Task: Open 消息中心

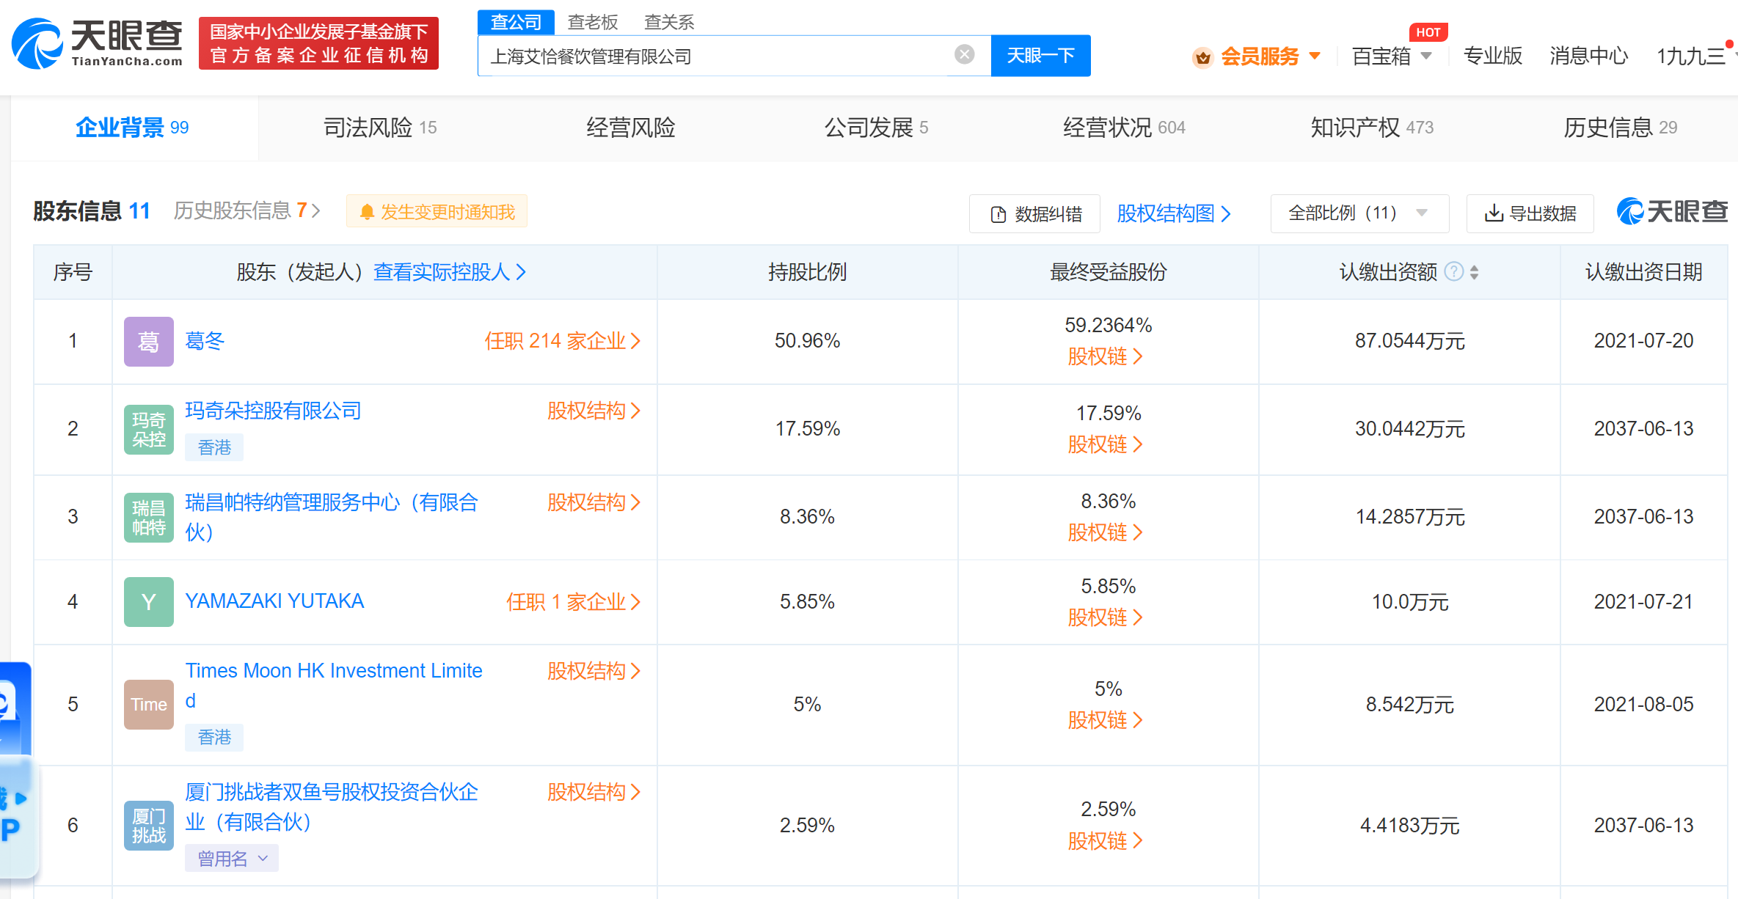Action: (1588, 56)
